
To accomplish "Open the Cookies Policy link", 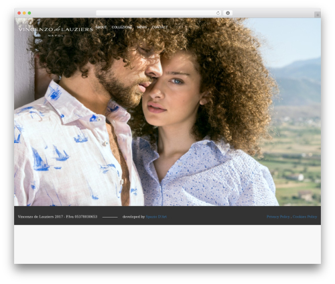I will tap(305, 217).
